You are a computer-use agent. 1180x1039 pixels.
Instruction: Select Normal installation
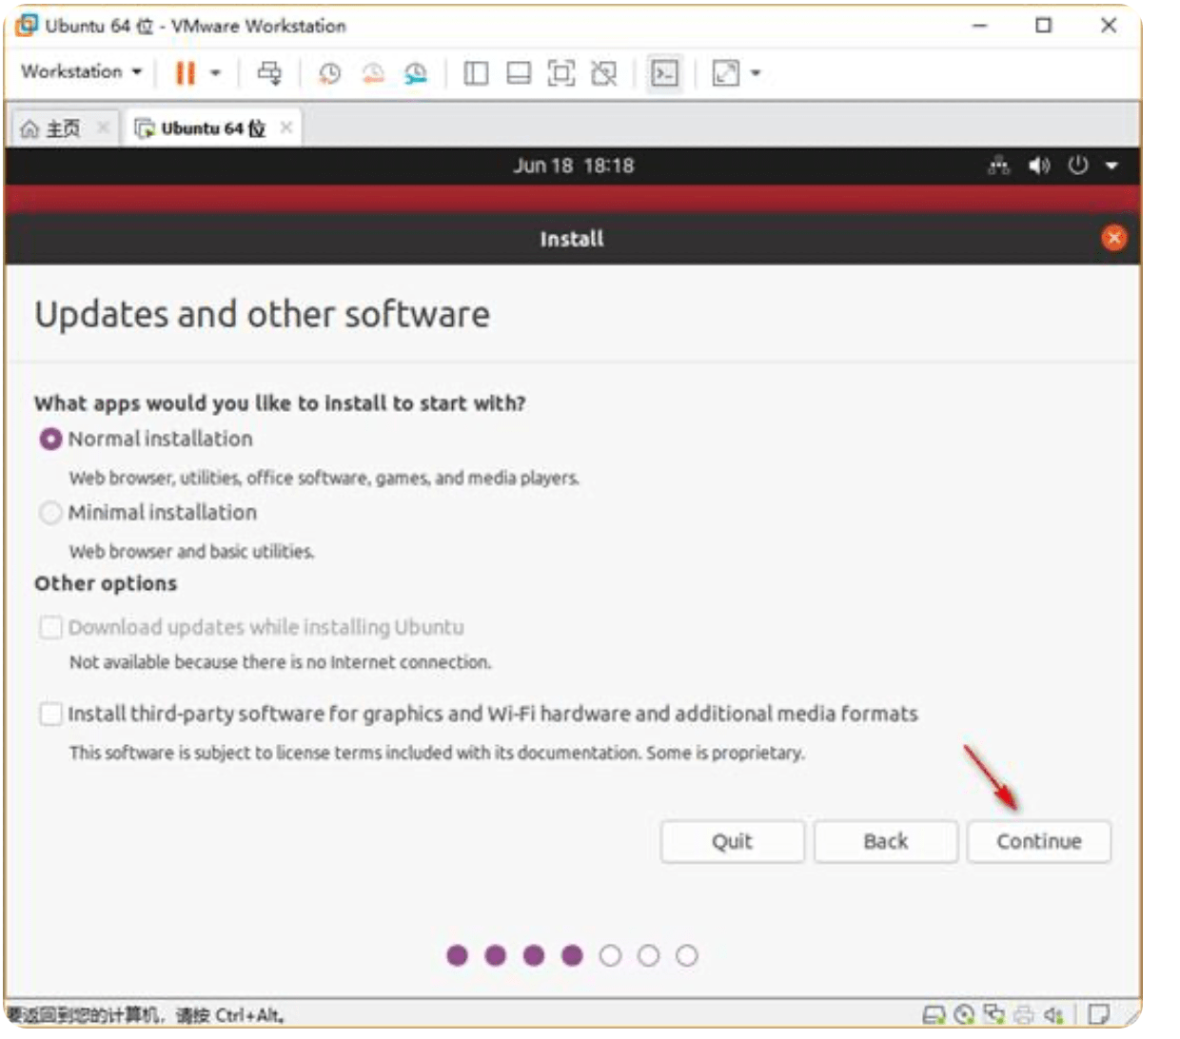(50, 440)
